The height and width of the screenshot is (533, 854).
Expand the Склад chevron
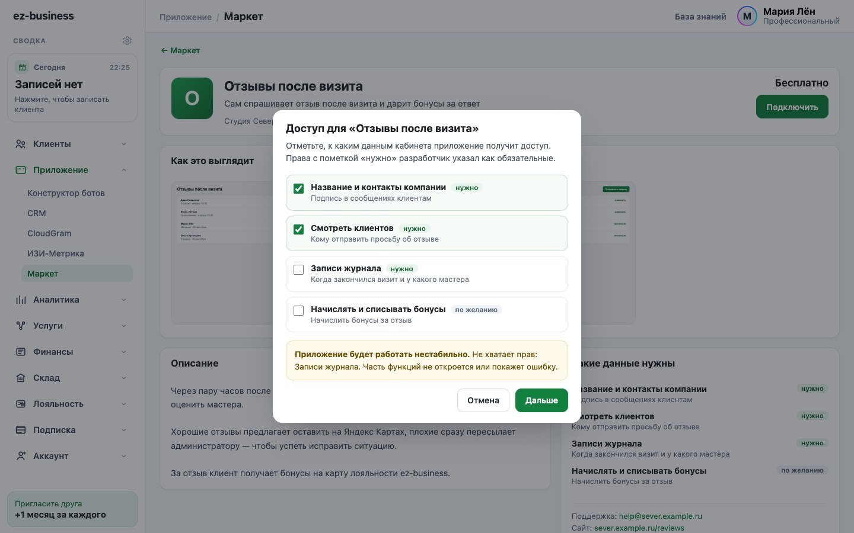click(x=124, y=378)
